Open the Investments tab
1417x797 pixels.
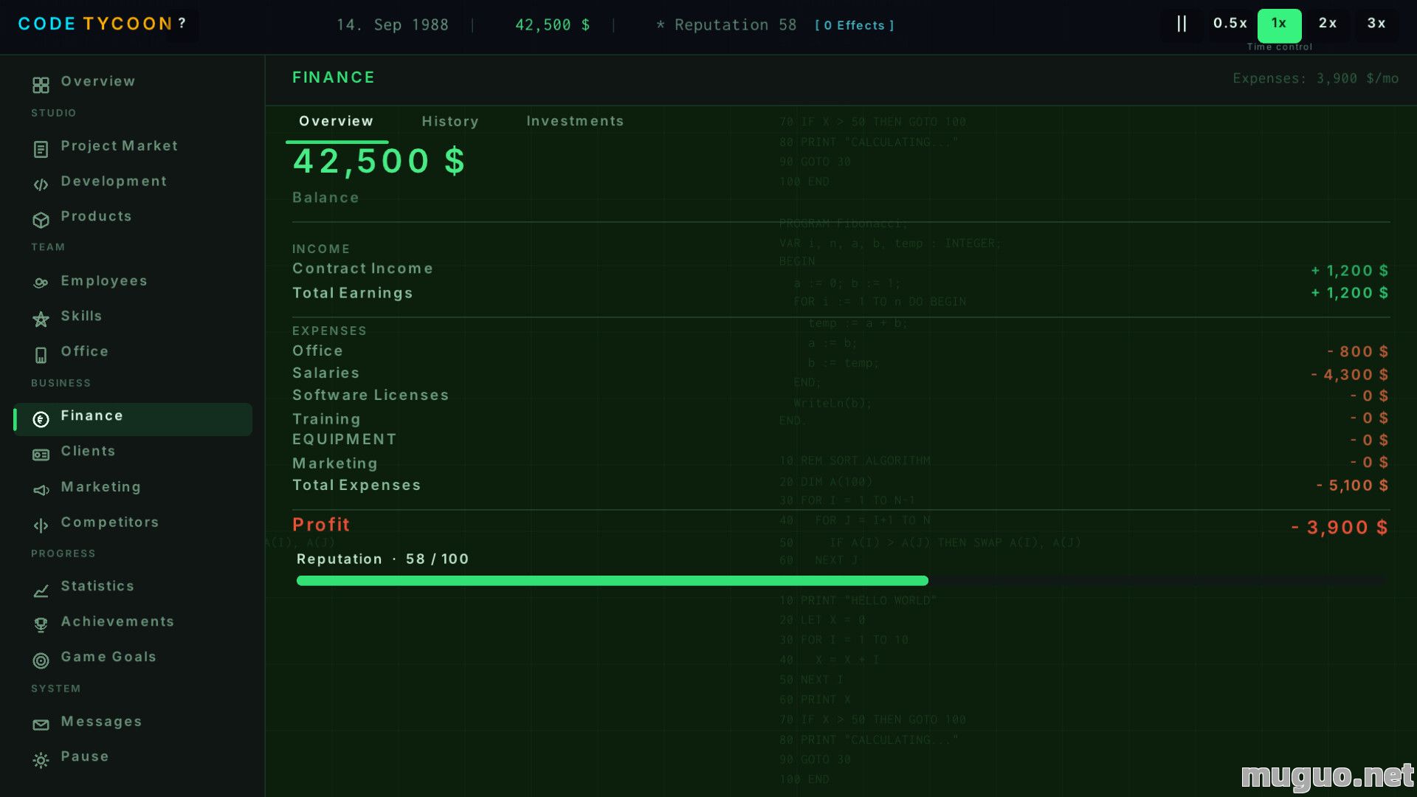(575, 122)
